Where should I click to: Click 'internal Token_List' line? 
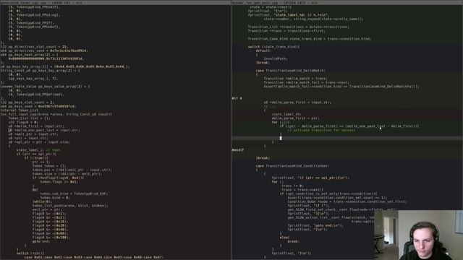tap(20, 110)
